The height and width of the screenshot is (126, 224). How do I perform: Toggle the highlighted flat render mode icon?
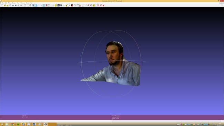(x=36, y=5)
